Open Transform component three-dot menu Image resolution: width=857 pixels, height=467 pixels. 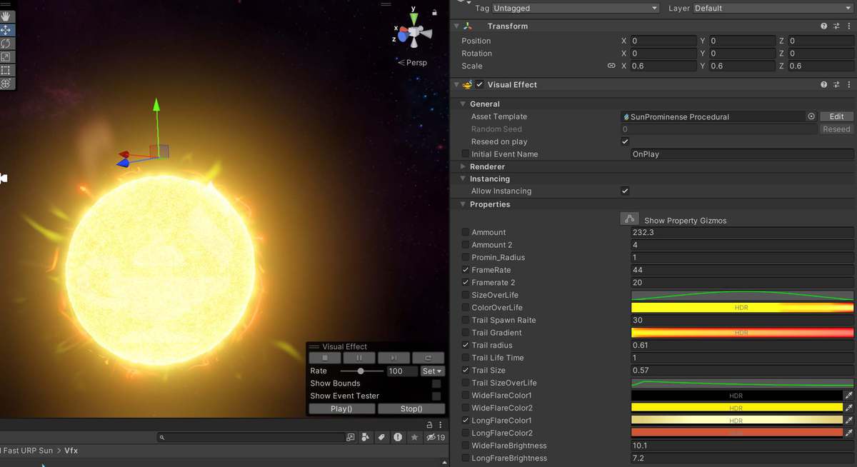click(x=848, y=26)
